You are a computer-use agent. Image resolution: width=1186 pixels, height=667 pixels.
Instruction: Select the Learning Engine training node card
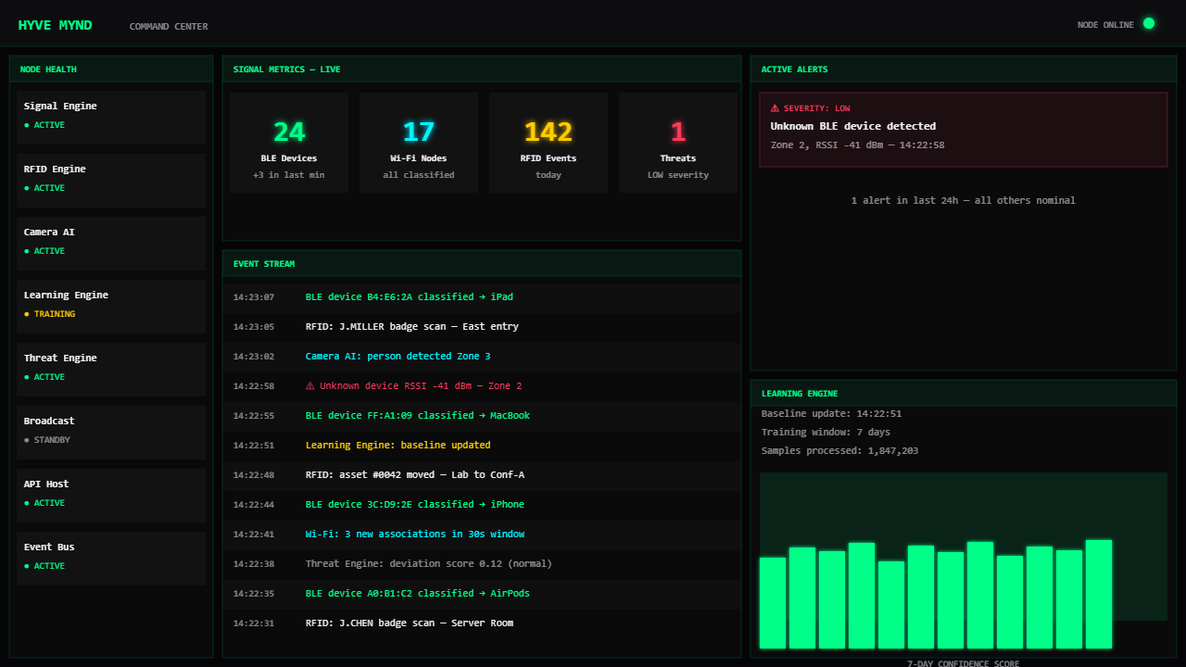111,306
